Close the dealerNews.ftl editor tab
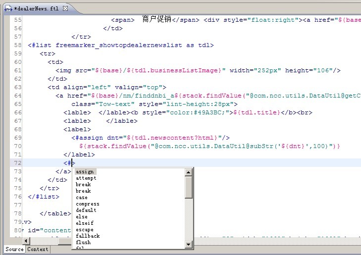361x255 pixels. point(65,9)
